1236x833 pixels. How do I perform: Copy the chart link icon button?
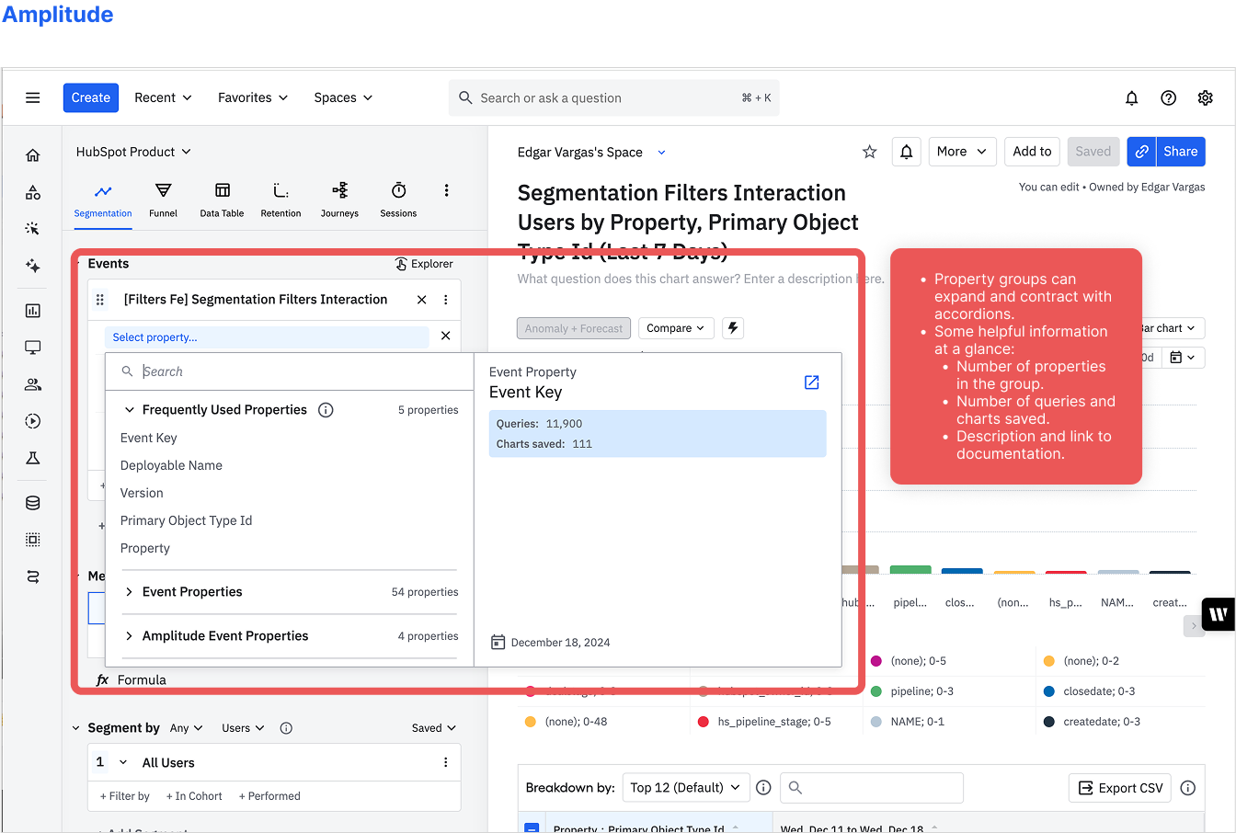pos(1141,152)
